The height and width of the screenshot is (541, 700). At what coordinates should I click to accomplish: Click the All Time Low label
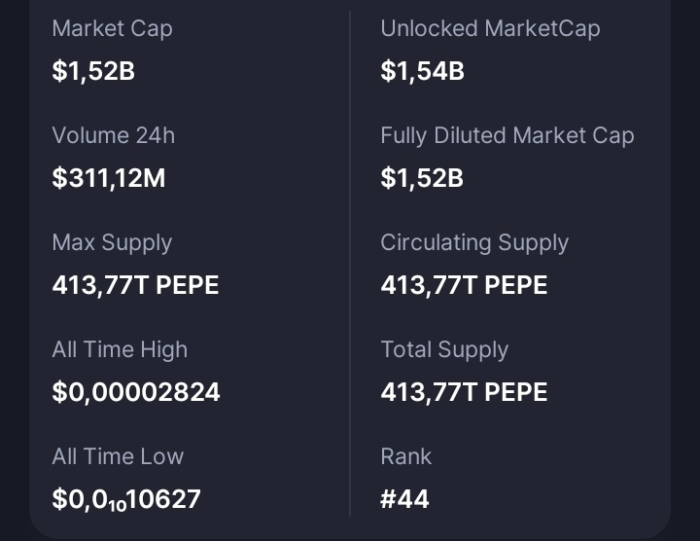118,456
